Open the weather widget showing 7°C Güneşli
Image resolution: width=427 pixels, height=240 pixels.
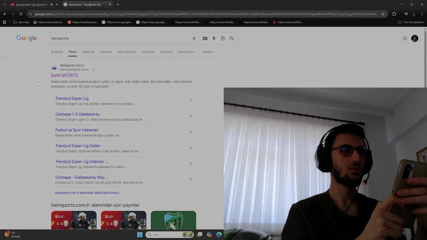tap(13, 234)
